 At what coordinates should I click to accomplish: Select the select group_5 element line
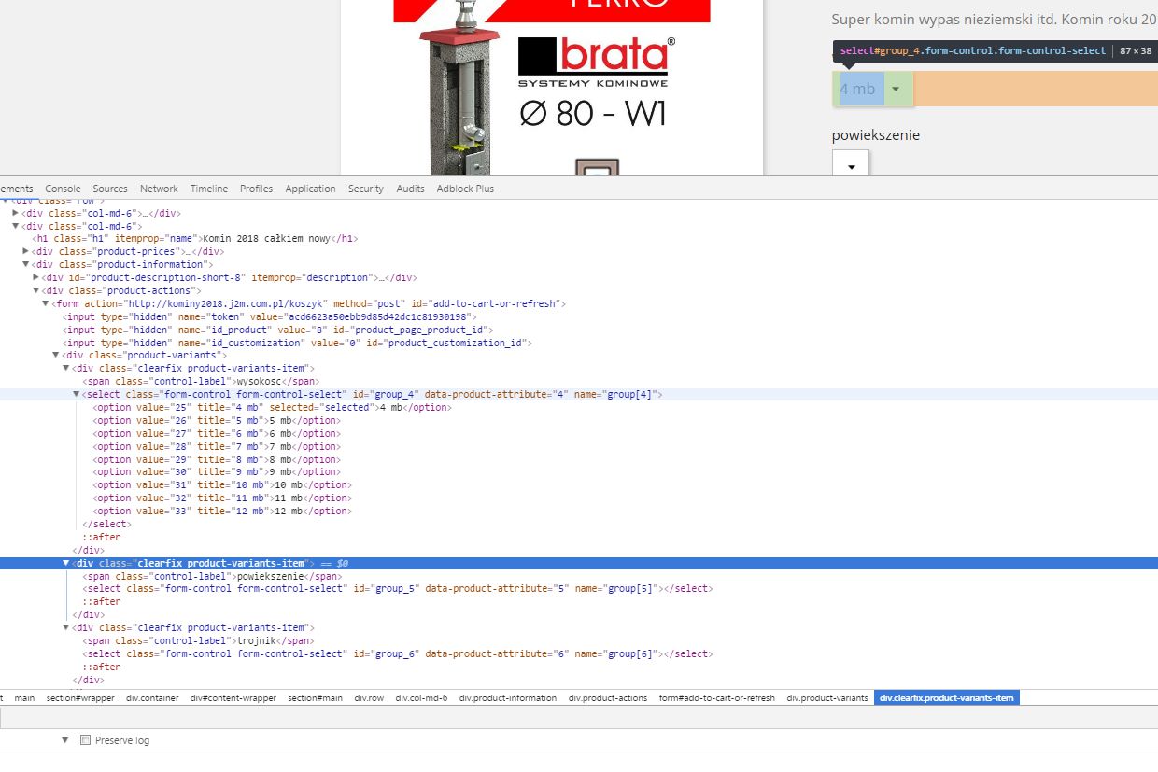[x=398, y=589]
